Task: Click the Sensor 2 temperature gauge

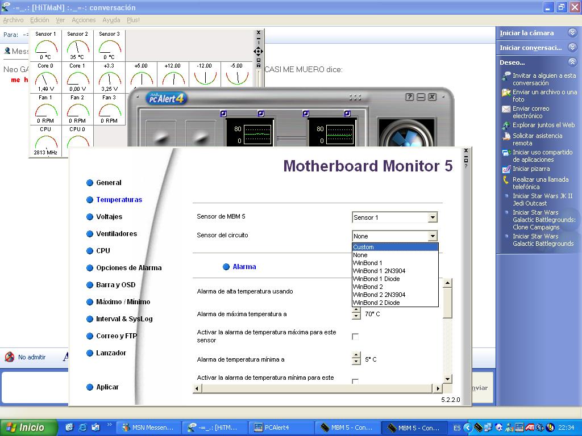Action: (x=77, y=45)
